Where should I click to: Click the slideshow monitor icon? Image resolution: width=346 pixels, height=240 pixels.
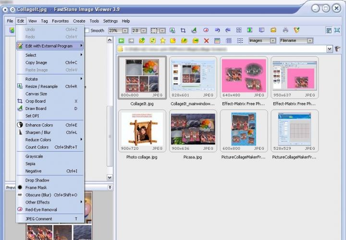coord(262,30)
